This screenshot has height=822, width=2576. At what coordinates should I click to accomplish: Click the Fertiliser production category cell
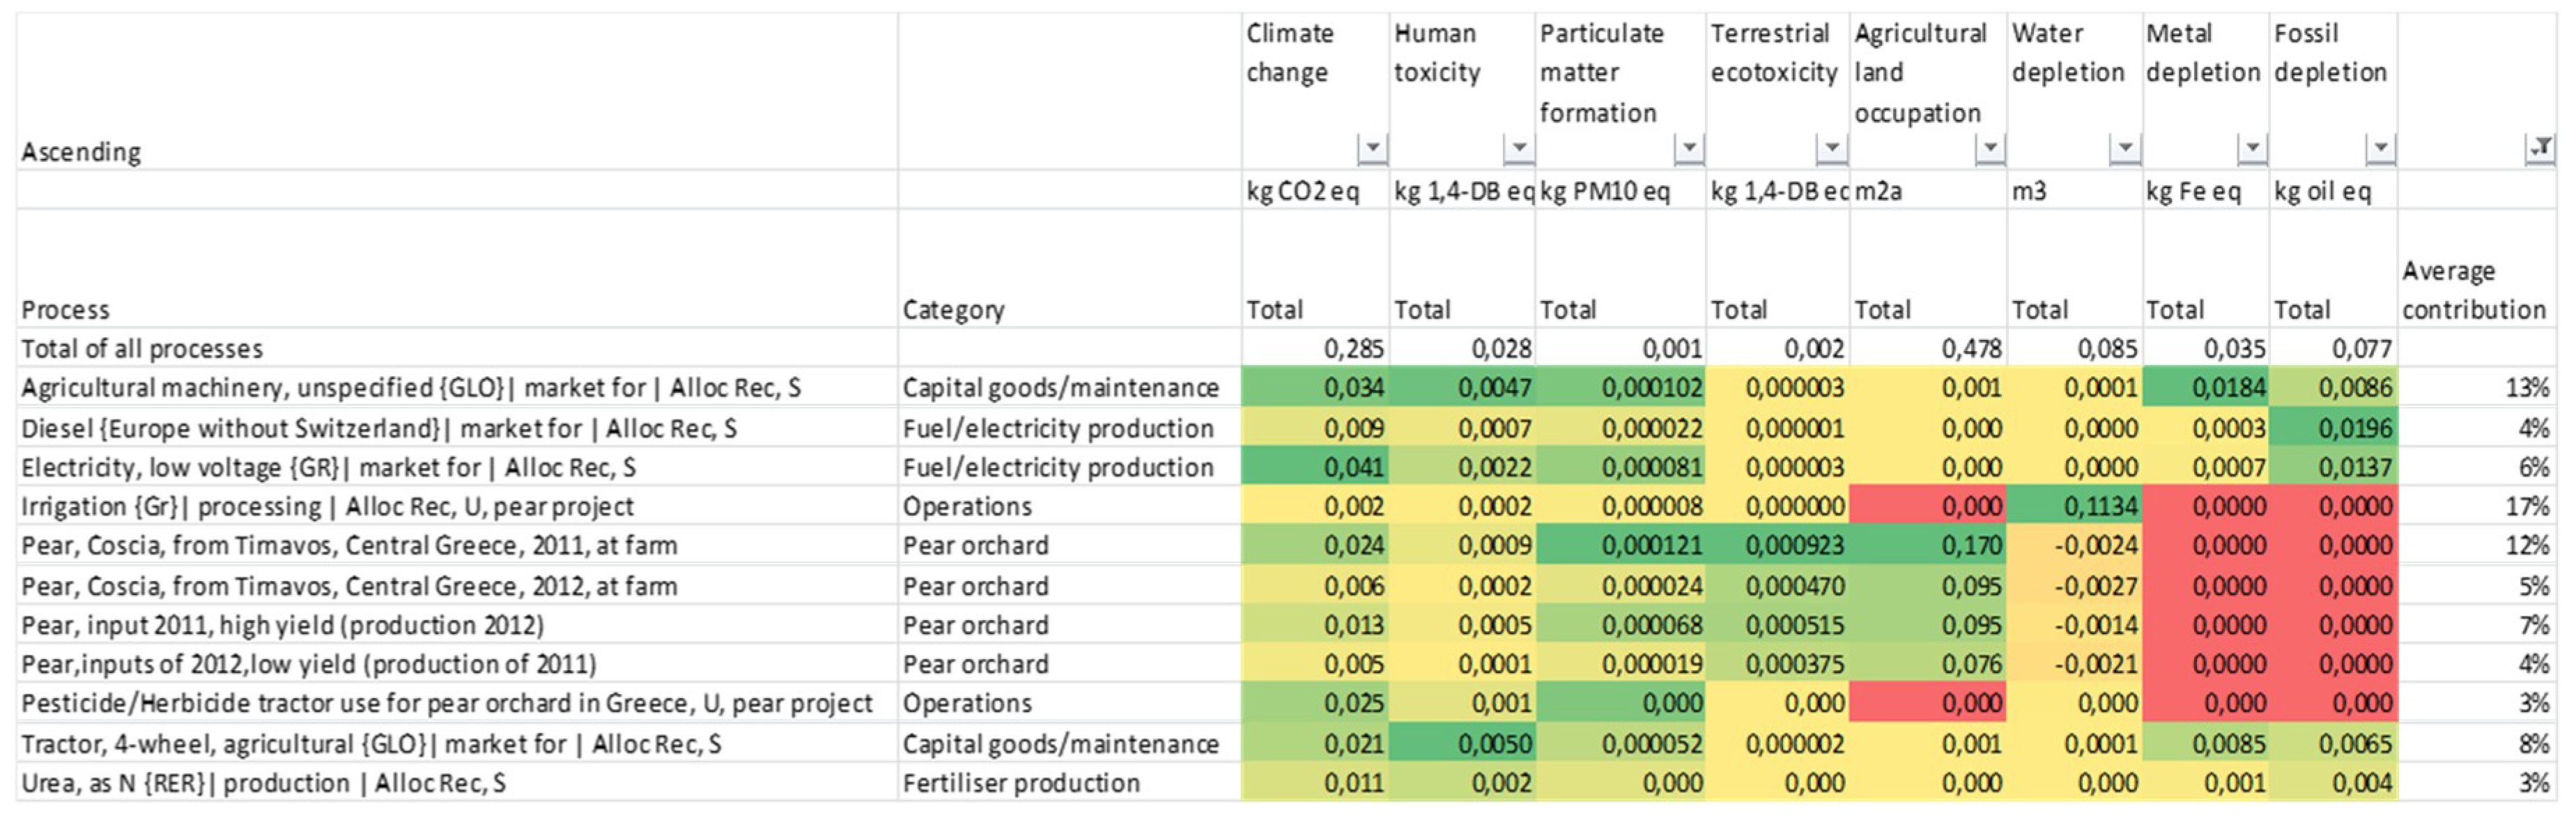(x=1021, y=784)
